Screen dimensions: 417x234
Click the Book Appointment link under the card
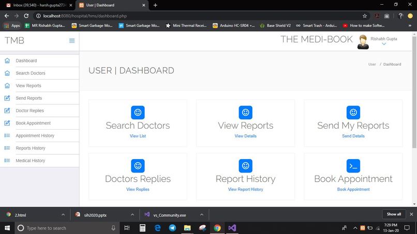pos(353,190)
